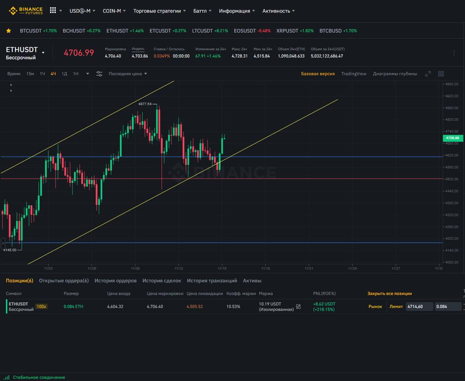Select the 4Ч timeframe
465x381 pixels.
coord(53,74)
